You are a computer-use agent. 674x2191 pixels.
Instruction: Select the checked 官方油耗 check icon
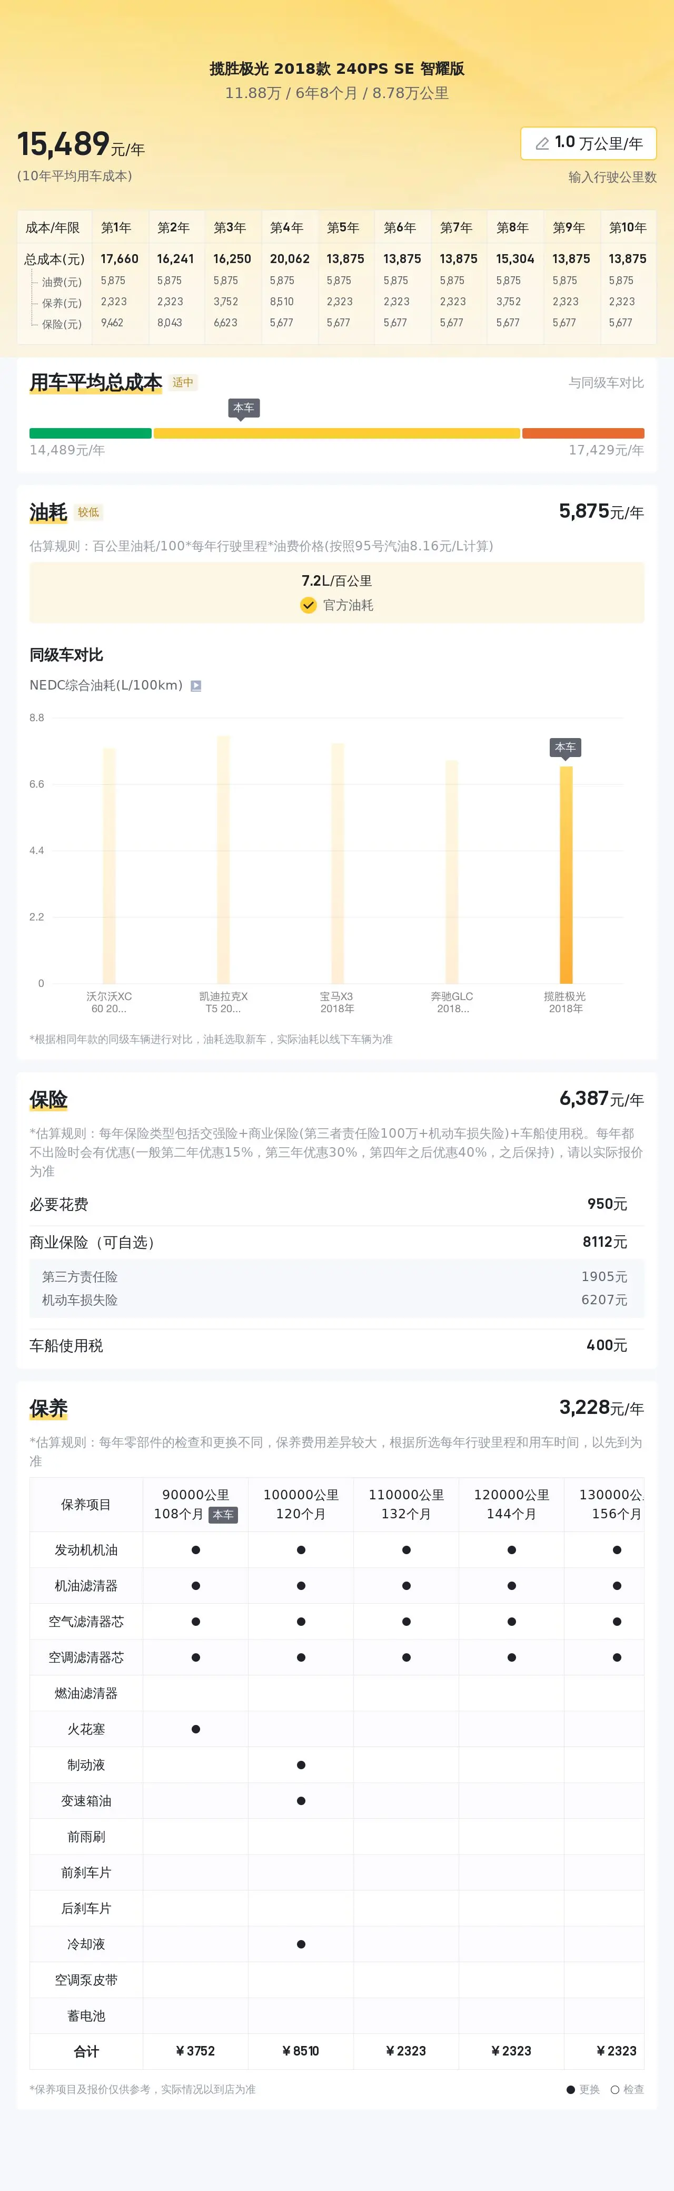(x=309, y=605)
